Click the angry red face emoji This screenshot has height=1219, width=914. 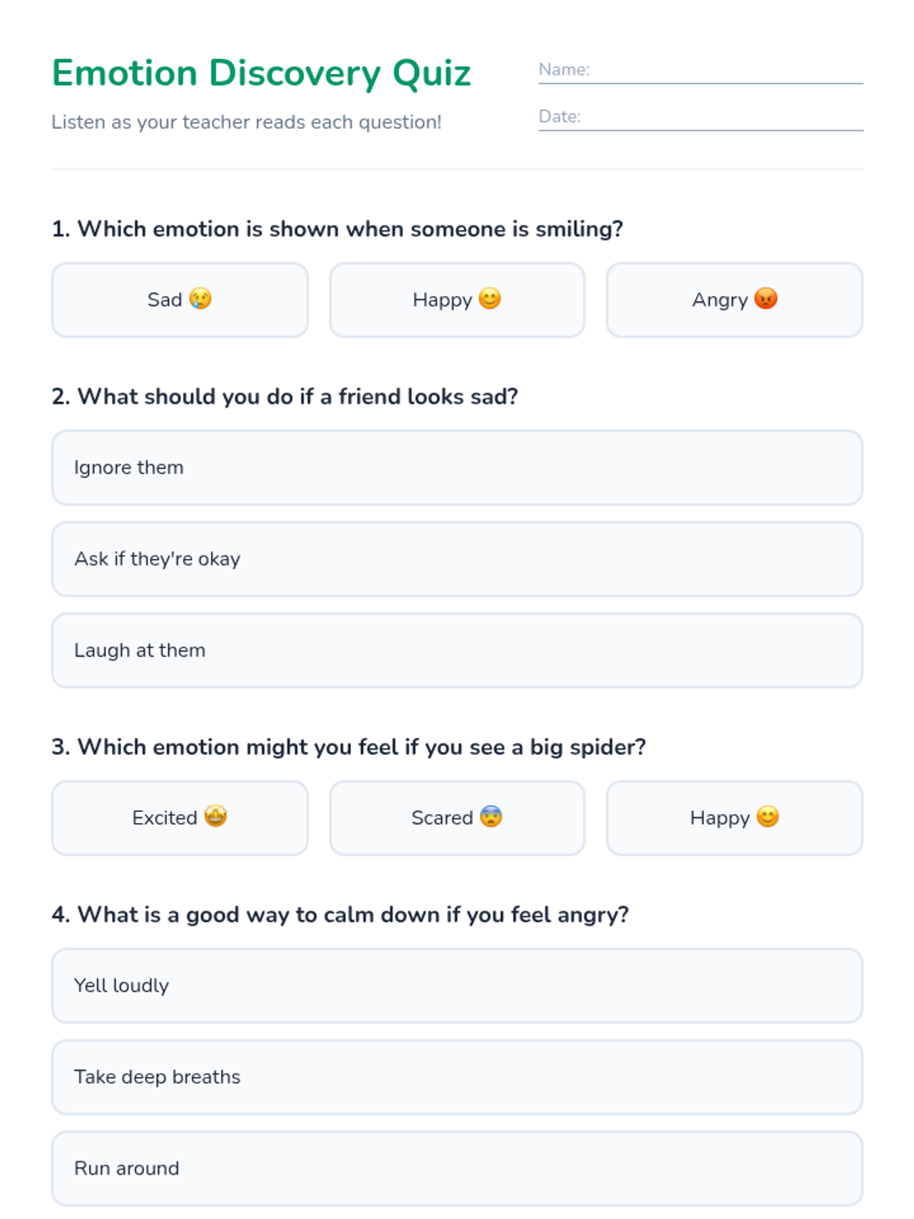click(x=765, y=299)
